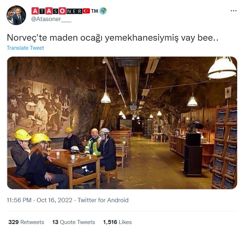View the 329 Retweets list

pyautogui.click(x=26, y=222)
